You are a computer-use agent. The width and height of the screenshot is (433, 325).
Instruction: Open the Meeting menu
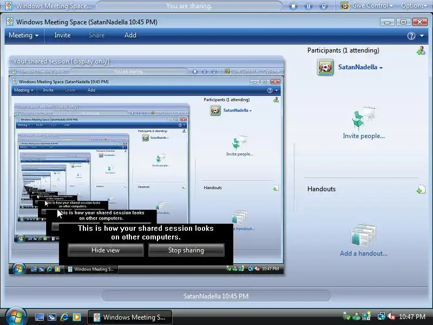(23, 35)
